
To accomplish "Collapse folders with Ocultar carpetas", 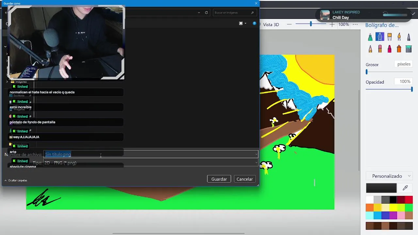I will pyautogui.click(x=16, y=180).
